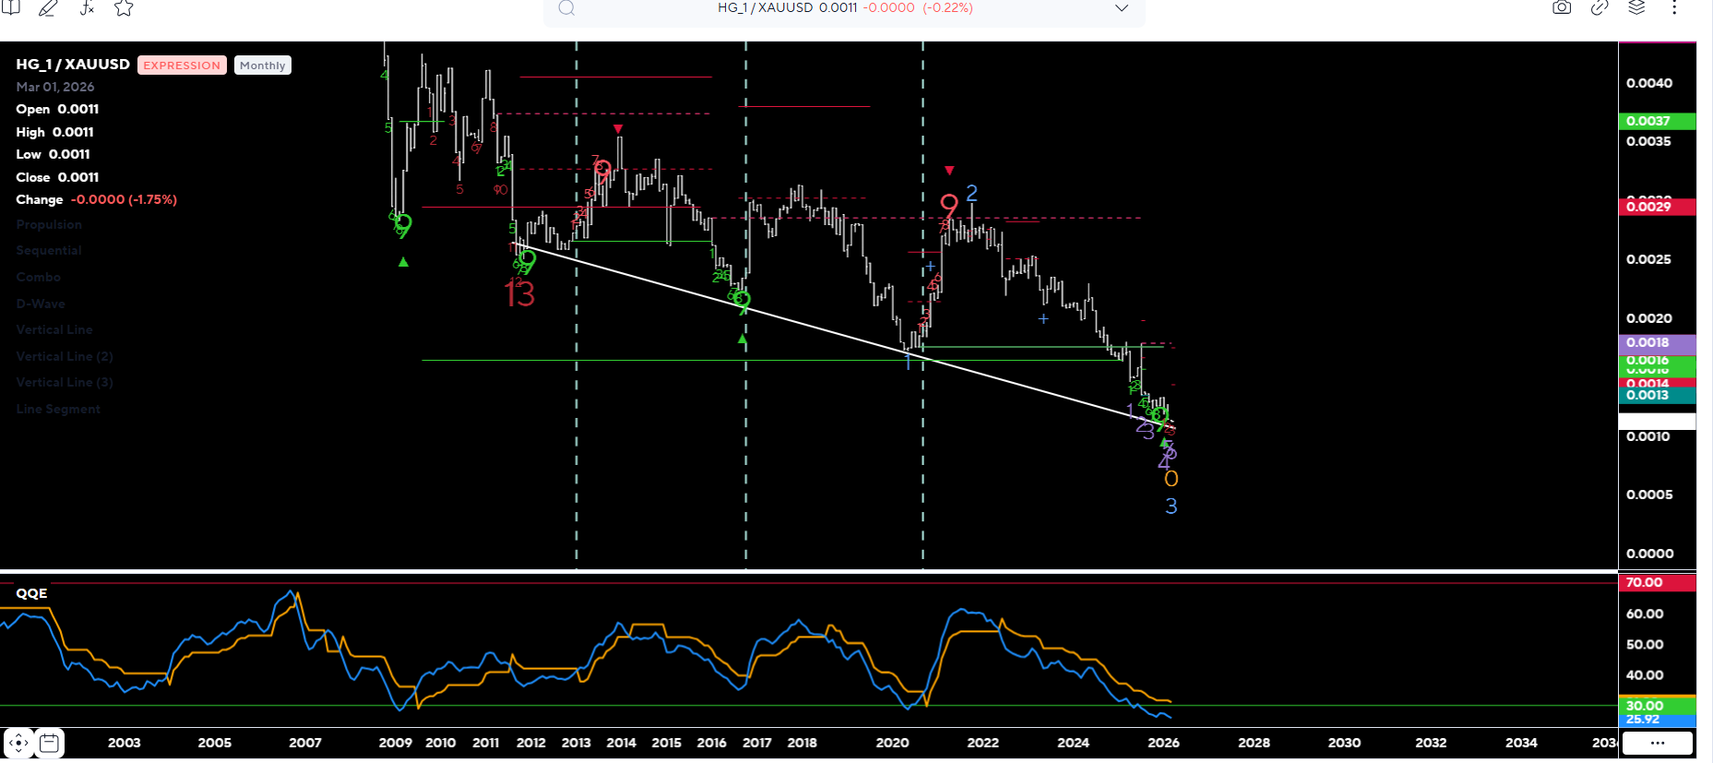Take a chart snapshot with camera icon
1713x763 pixels.
click(x=1562, y=8)
